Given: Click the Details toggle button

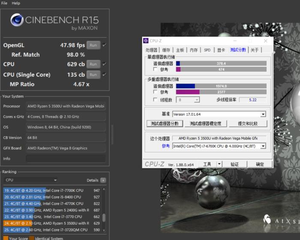Looking at the screenshot, I should [103, 180].
